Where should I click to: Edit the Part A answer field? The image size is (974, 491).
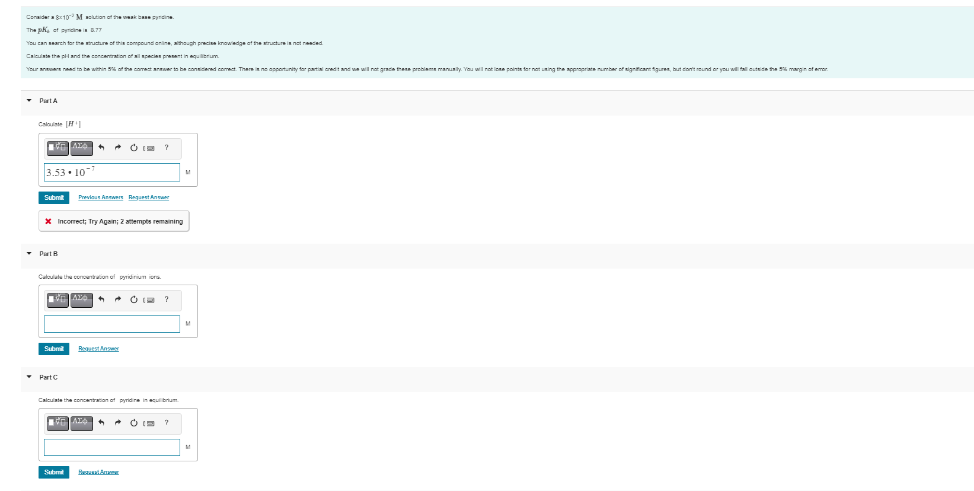[x=112, y=172]
